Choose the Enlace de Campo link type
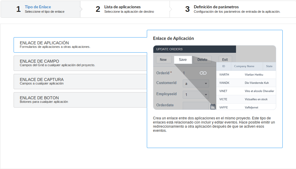The height and width of the screenshot is (169, 296). 80,63
